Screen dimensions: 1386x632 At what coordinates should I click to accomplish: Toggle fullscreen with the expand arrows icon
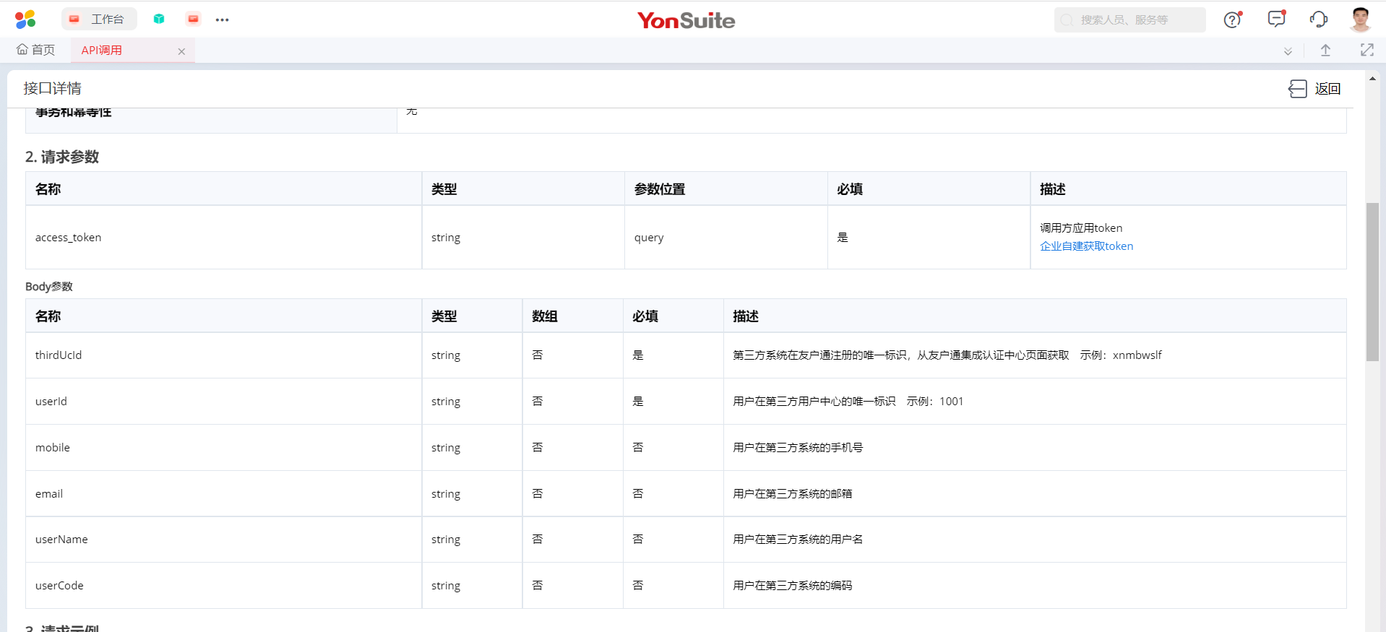1366,50
